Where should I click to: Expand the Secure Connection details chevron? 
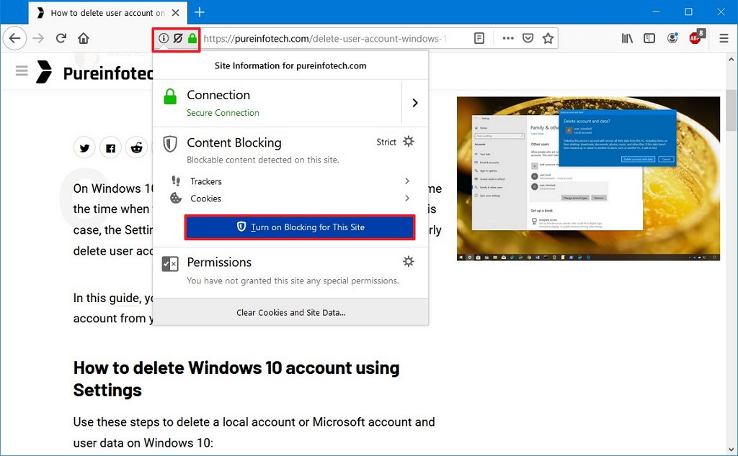pyautogui.click(x=414, y=103)
